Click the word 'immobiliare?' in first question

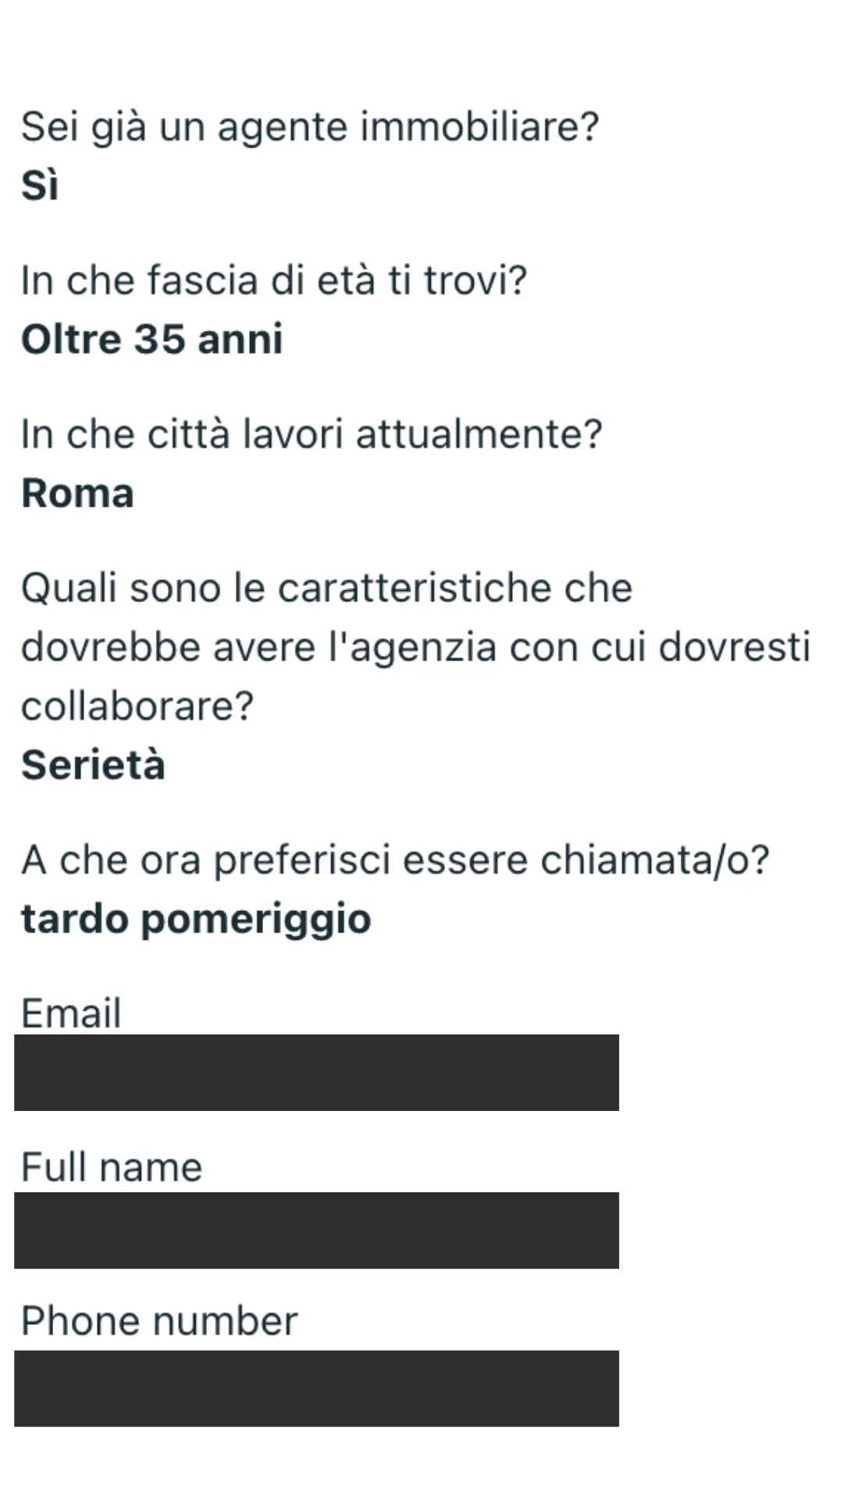479,127
